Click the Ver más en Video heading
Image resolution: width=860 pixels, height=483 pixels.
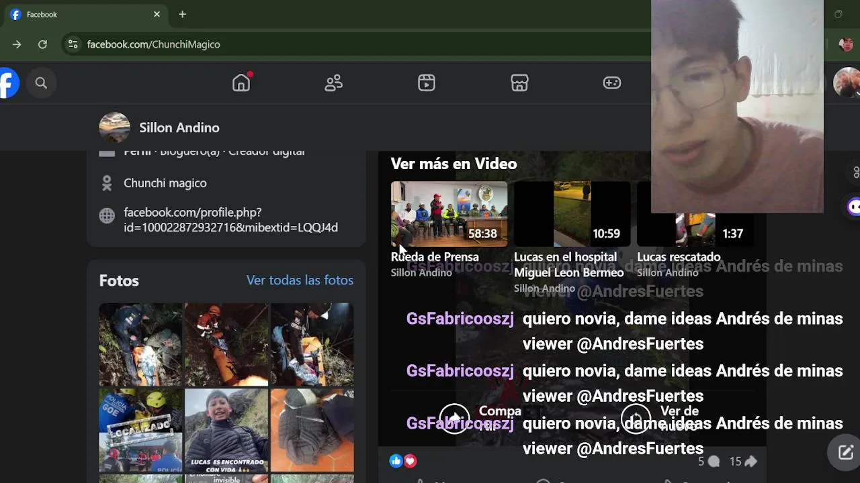[454, 164]
